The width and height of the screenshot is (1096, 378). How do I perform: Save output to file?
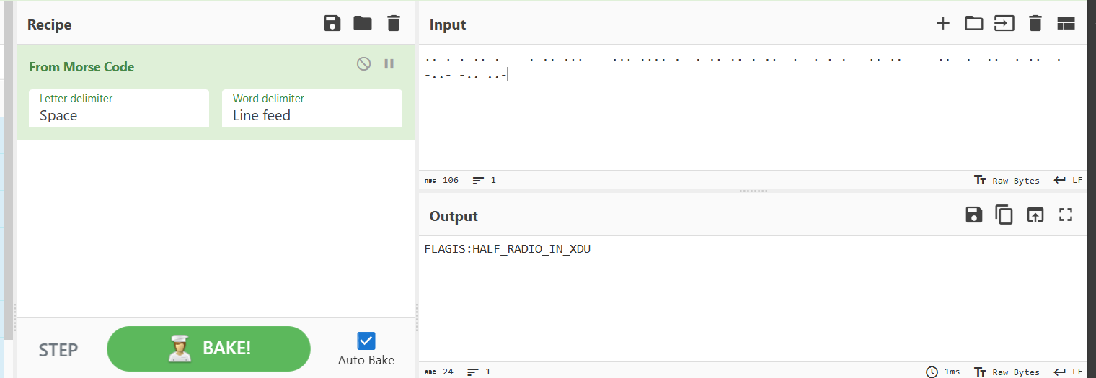tap(974, 215)
